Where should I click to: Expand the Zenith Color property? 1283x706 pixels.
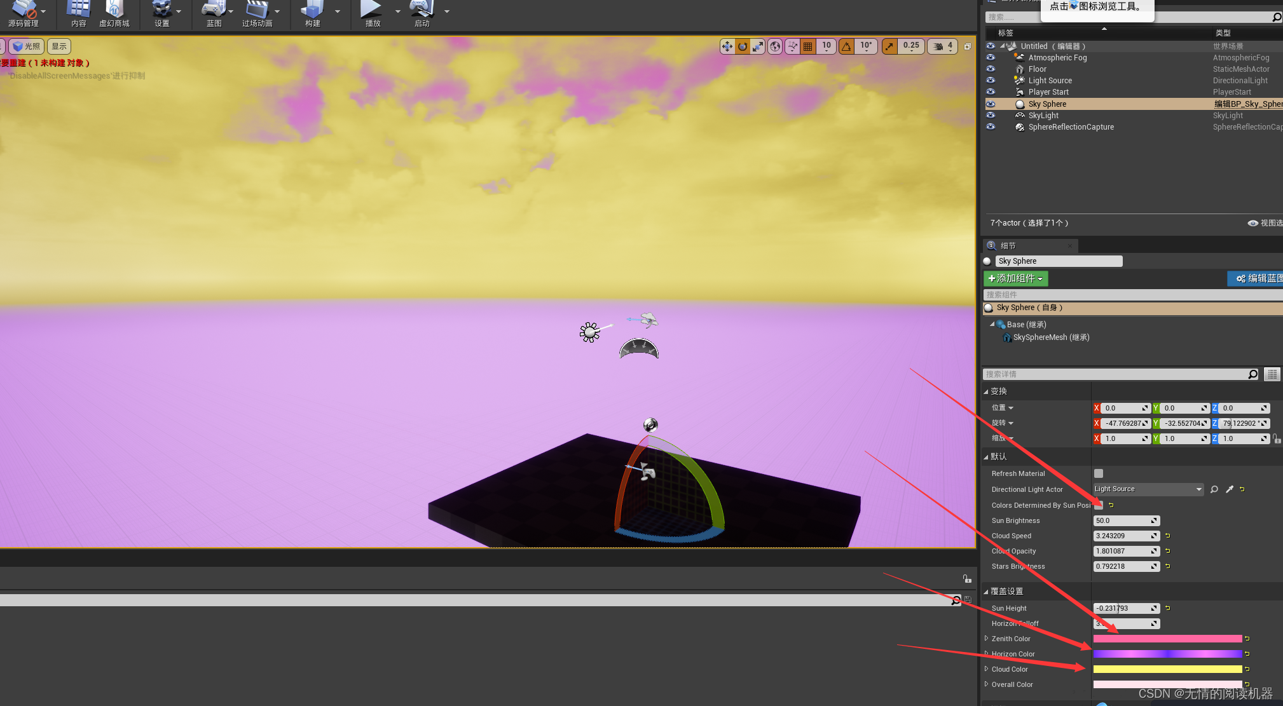pos(987,639)
